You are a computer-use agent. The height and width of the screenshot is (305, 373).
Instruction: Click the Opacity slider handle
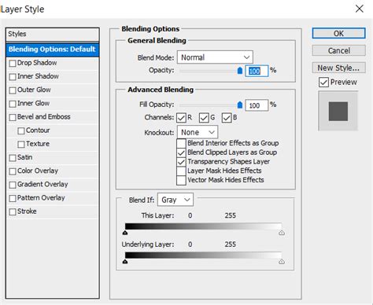point(240,71)
